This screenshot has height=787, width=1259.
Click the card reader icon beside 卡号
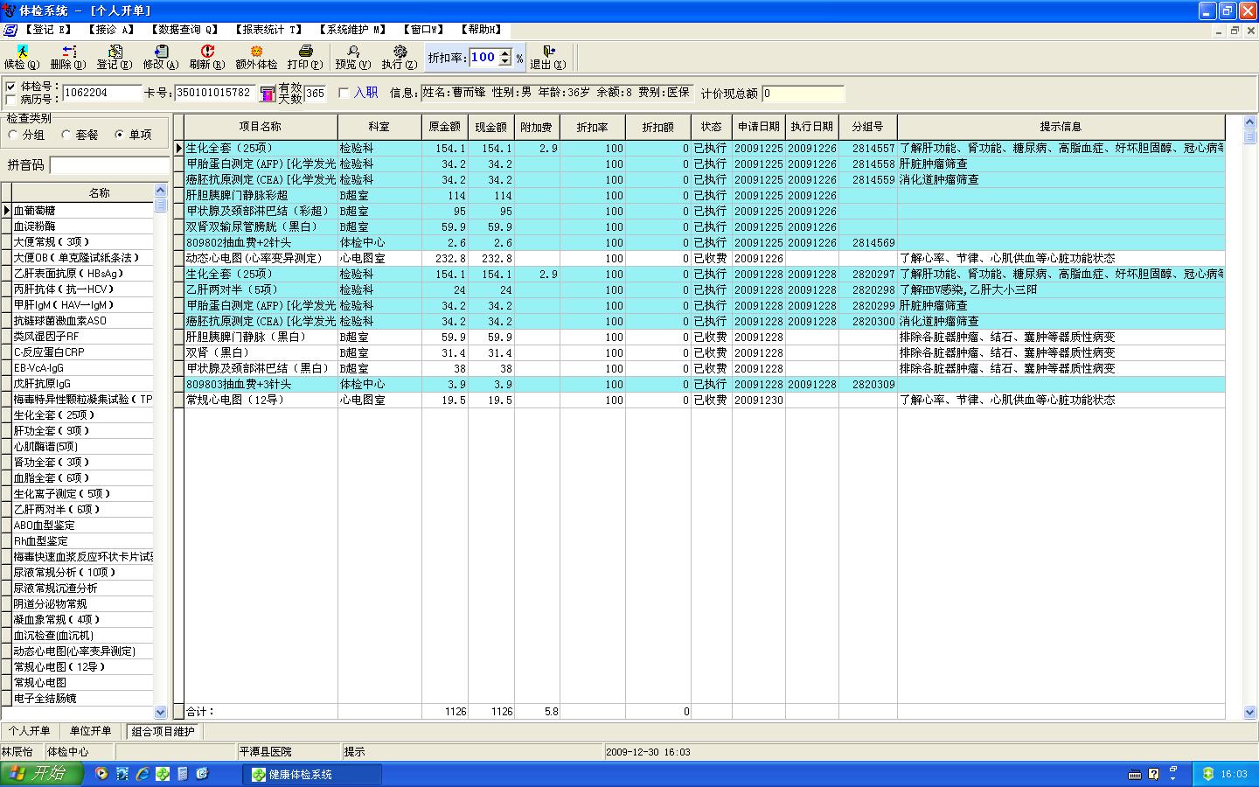point(268,94)
